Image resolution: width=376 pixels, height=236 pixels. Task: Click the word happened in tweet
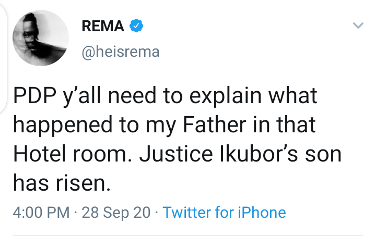tap(63, 125)
